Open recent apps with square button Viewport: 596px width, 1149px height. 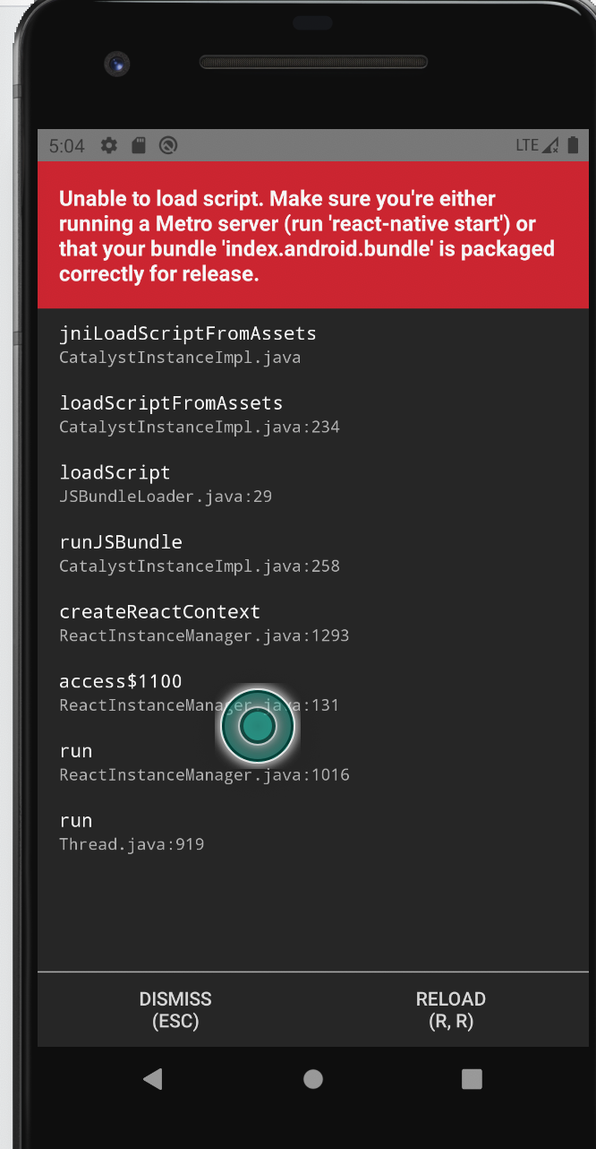472,1079
